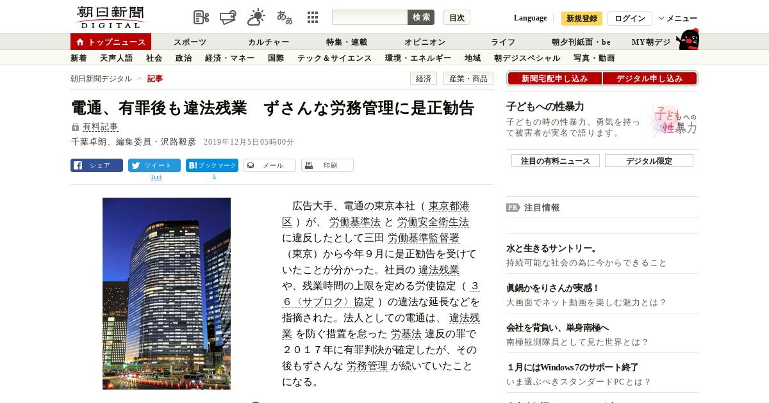The image size is (769, 403).
Task: Go to テック&サイエンス submenu
Action: [335, 58]
